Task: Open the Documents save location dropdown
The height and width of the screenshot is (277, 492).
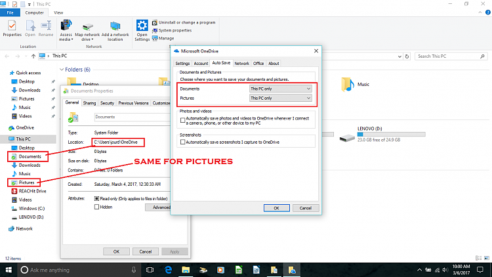Action: click(280, 89)
